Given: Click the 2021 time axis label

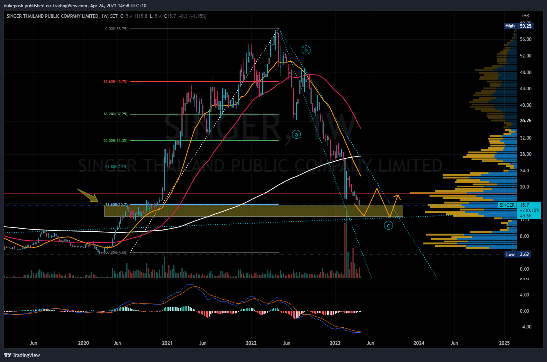Looking at the screenshot, I should click(167, 343).
